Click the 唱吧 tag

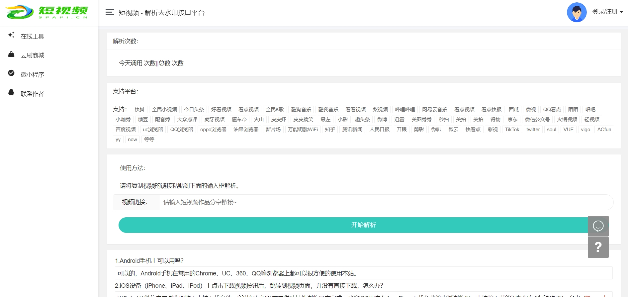tap(590, 110)
